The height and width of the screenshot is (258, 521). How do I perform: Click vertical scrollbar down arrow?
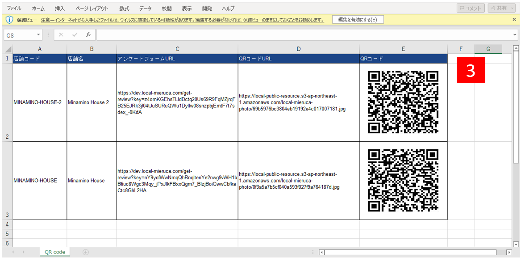point(516,244)
